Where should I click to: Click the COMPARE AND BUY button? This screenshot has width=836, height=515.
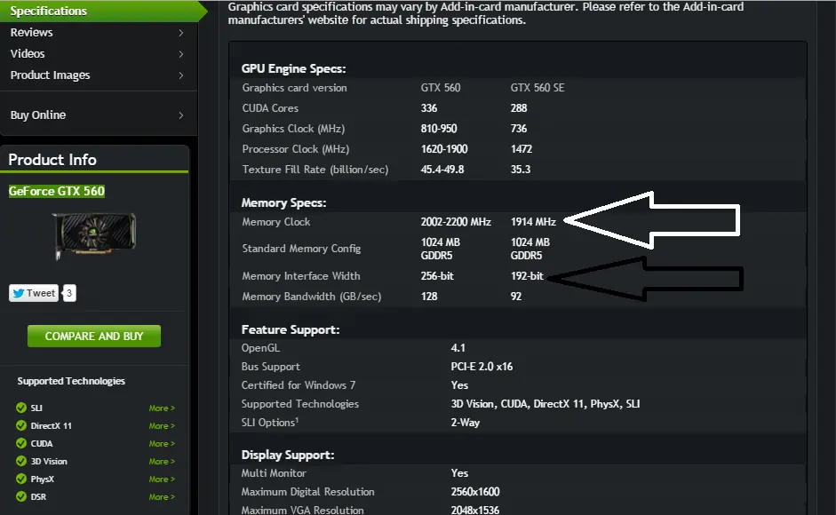coord(94,337)
